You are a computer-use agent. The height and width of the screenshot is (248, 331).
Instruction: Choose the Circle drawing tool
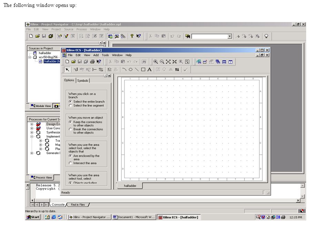click(130, 70)
